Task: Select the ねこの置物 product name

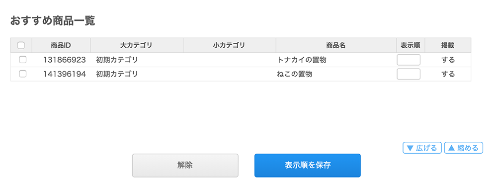Action: pyautogui.click(x=295, y=74)
